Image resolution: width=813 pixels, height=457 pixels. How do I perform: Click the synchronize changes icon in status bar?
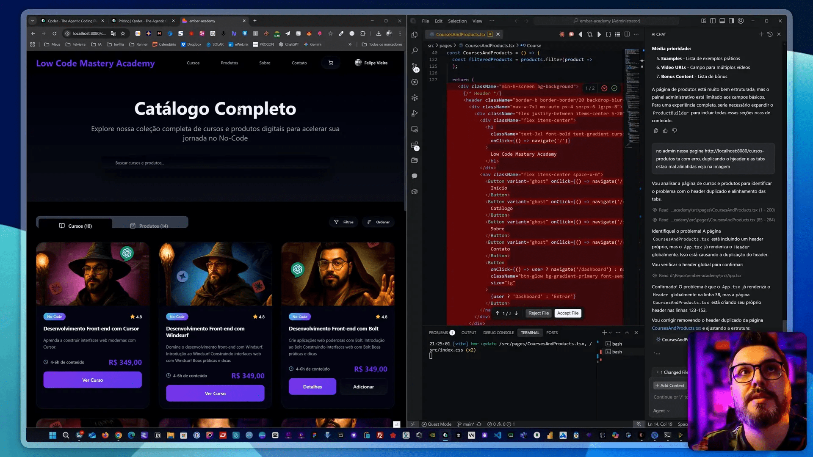[x=479, y=424]
